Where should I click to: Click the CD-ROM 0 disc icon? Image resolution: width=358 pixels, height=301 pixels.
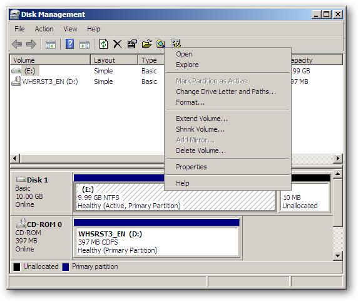coord(21,223)
